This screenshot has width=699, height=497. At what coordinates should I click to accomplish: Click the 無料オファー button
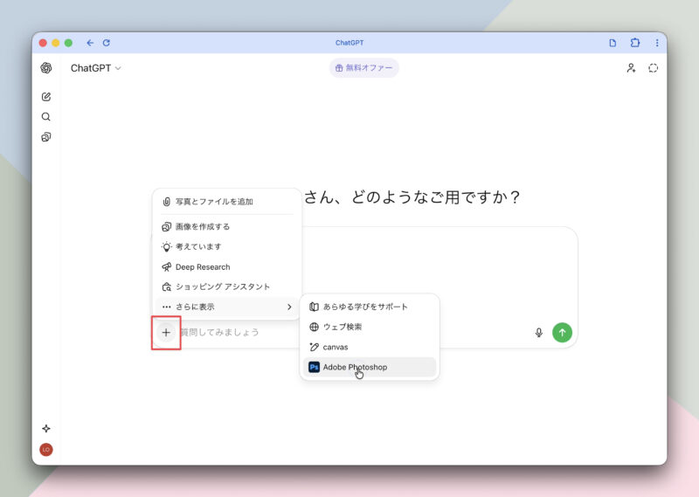(x=363, y=68)
